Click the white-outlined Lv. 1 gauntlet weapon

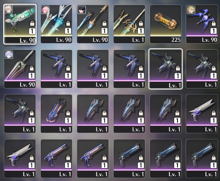coord(166,69)
